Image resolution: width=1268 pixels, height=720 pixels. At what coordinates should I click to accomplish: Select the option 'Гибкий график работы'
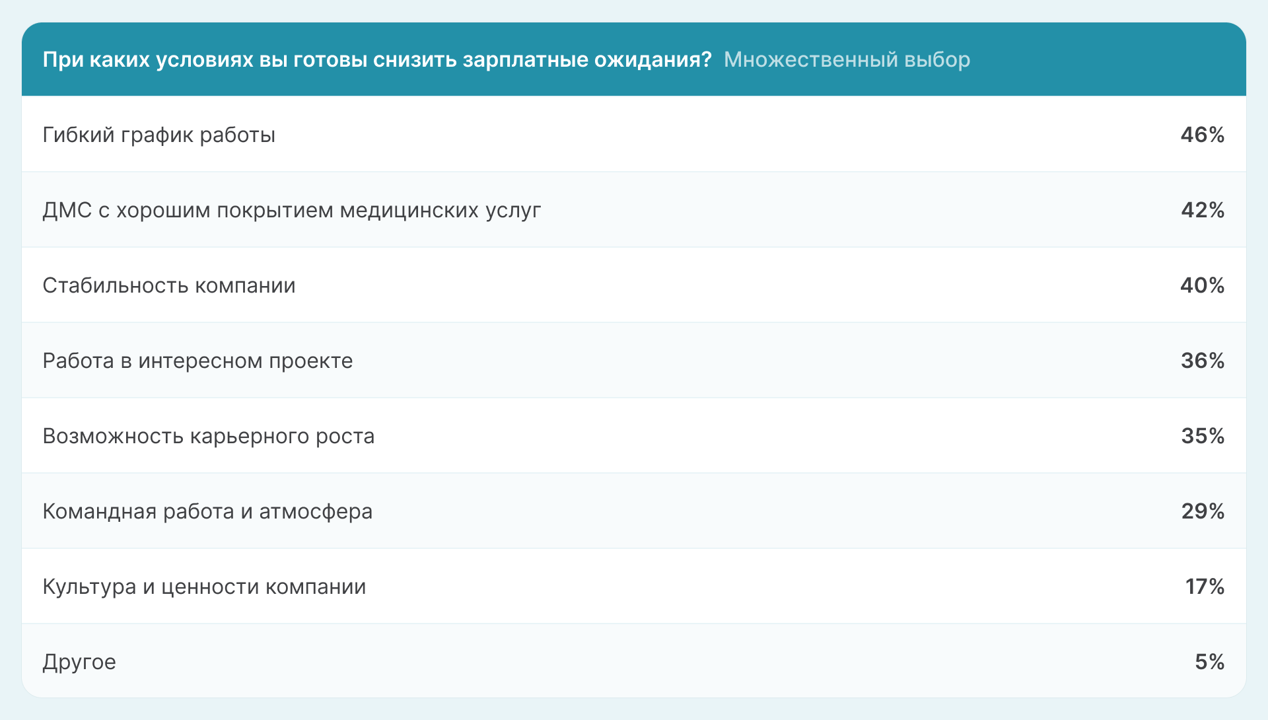pyautogui.click(x=160, y=135)
